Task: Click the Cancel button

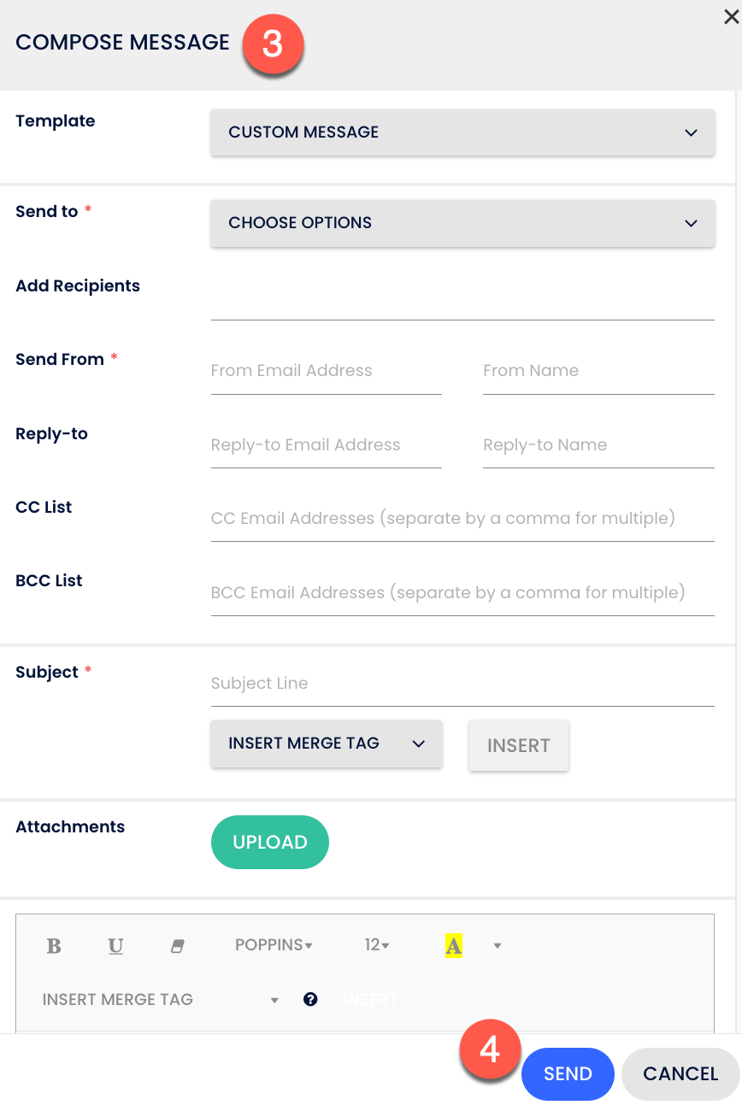Action: 680,1074
